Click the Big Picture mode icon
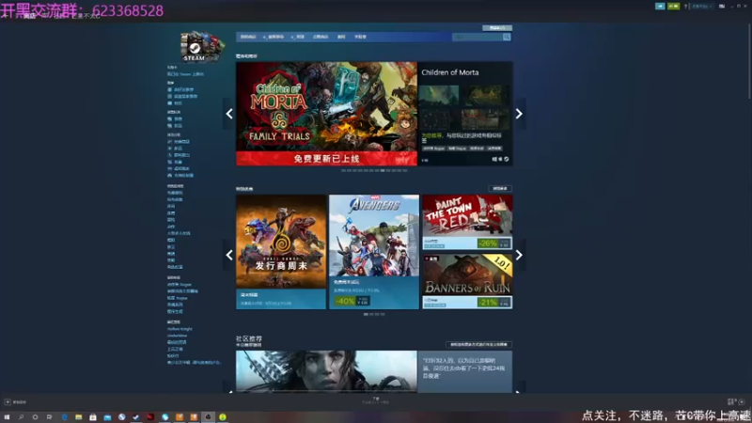 pyautogui.click(x=721, y=7)
